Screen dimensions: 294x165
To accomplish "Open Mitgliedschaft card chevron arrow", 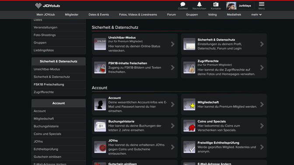I will 262,104.
